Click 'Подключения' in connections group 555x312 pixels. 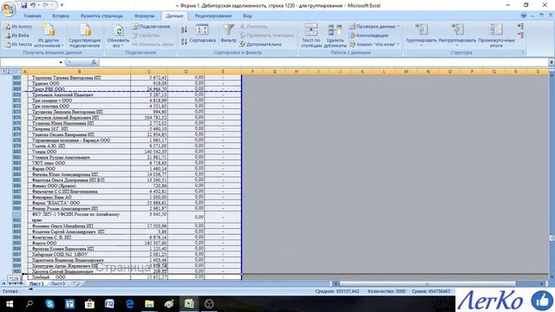151,27
